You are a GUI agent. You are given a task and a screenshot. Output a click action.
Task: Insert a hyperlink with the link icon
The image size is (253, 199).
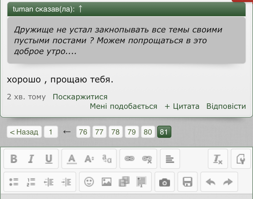point(129,159)
